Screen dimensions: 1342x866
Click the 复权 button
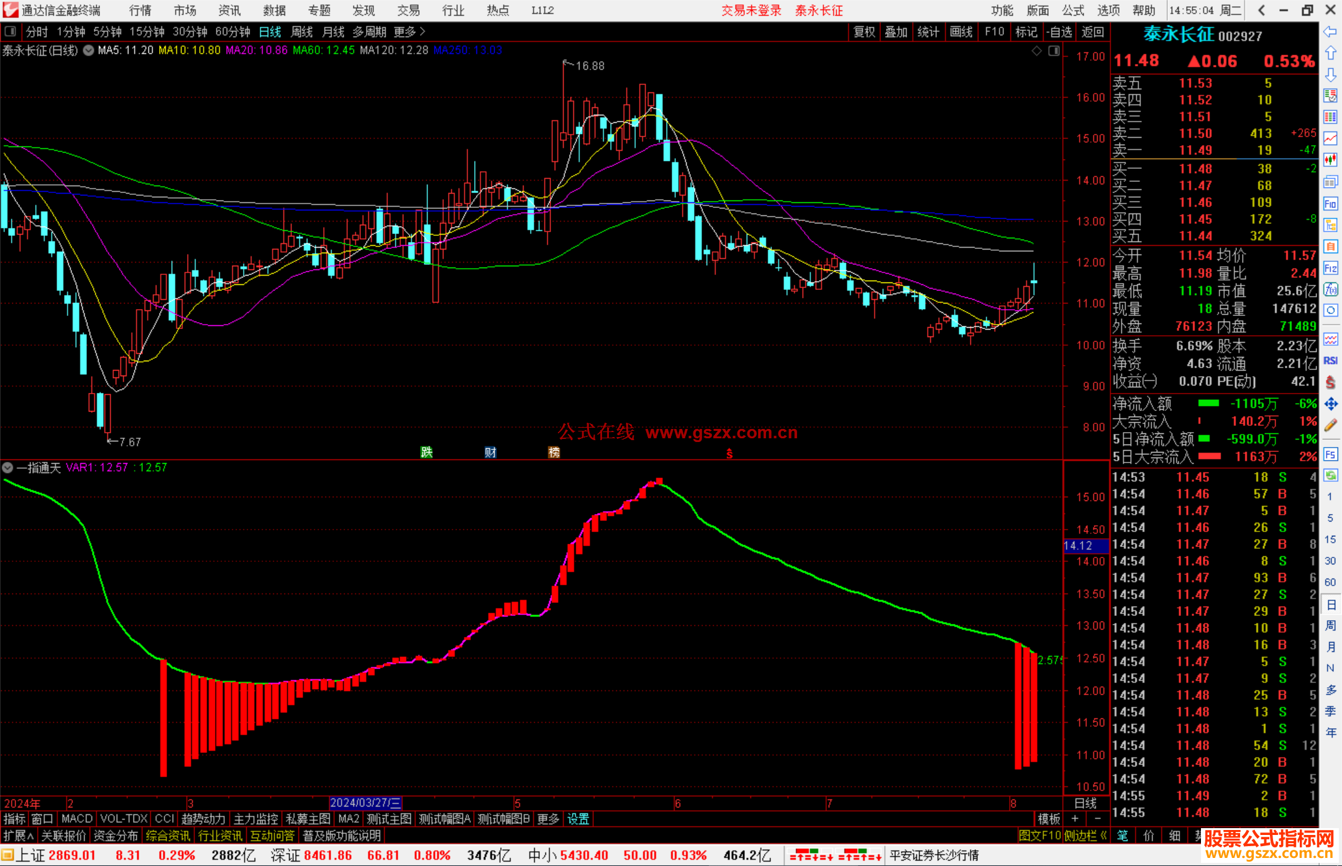(x=864, y=32)
